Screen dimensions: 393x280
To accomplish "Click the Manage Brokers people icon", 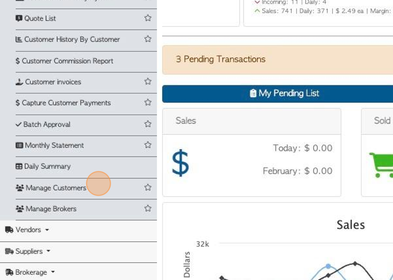I will [x=20, y=208].
